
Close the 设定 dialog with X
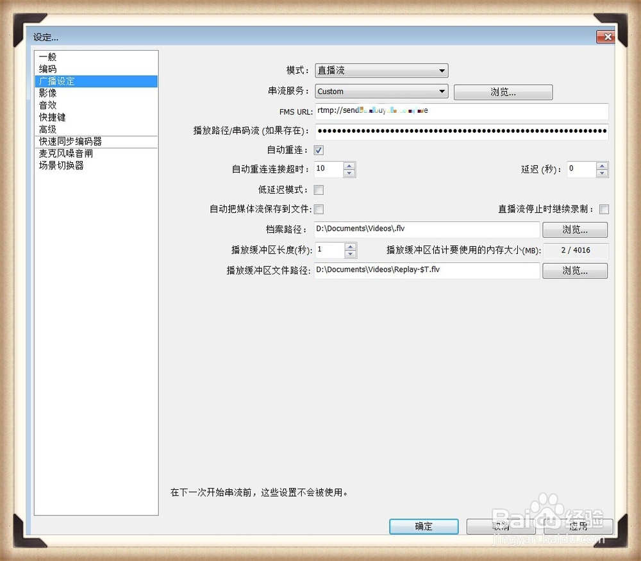[x=606, y=37]
